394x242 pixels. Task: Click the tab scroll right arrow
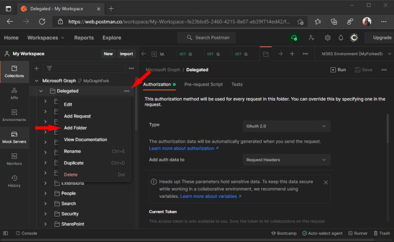tap(280, 54)
